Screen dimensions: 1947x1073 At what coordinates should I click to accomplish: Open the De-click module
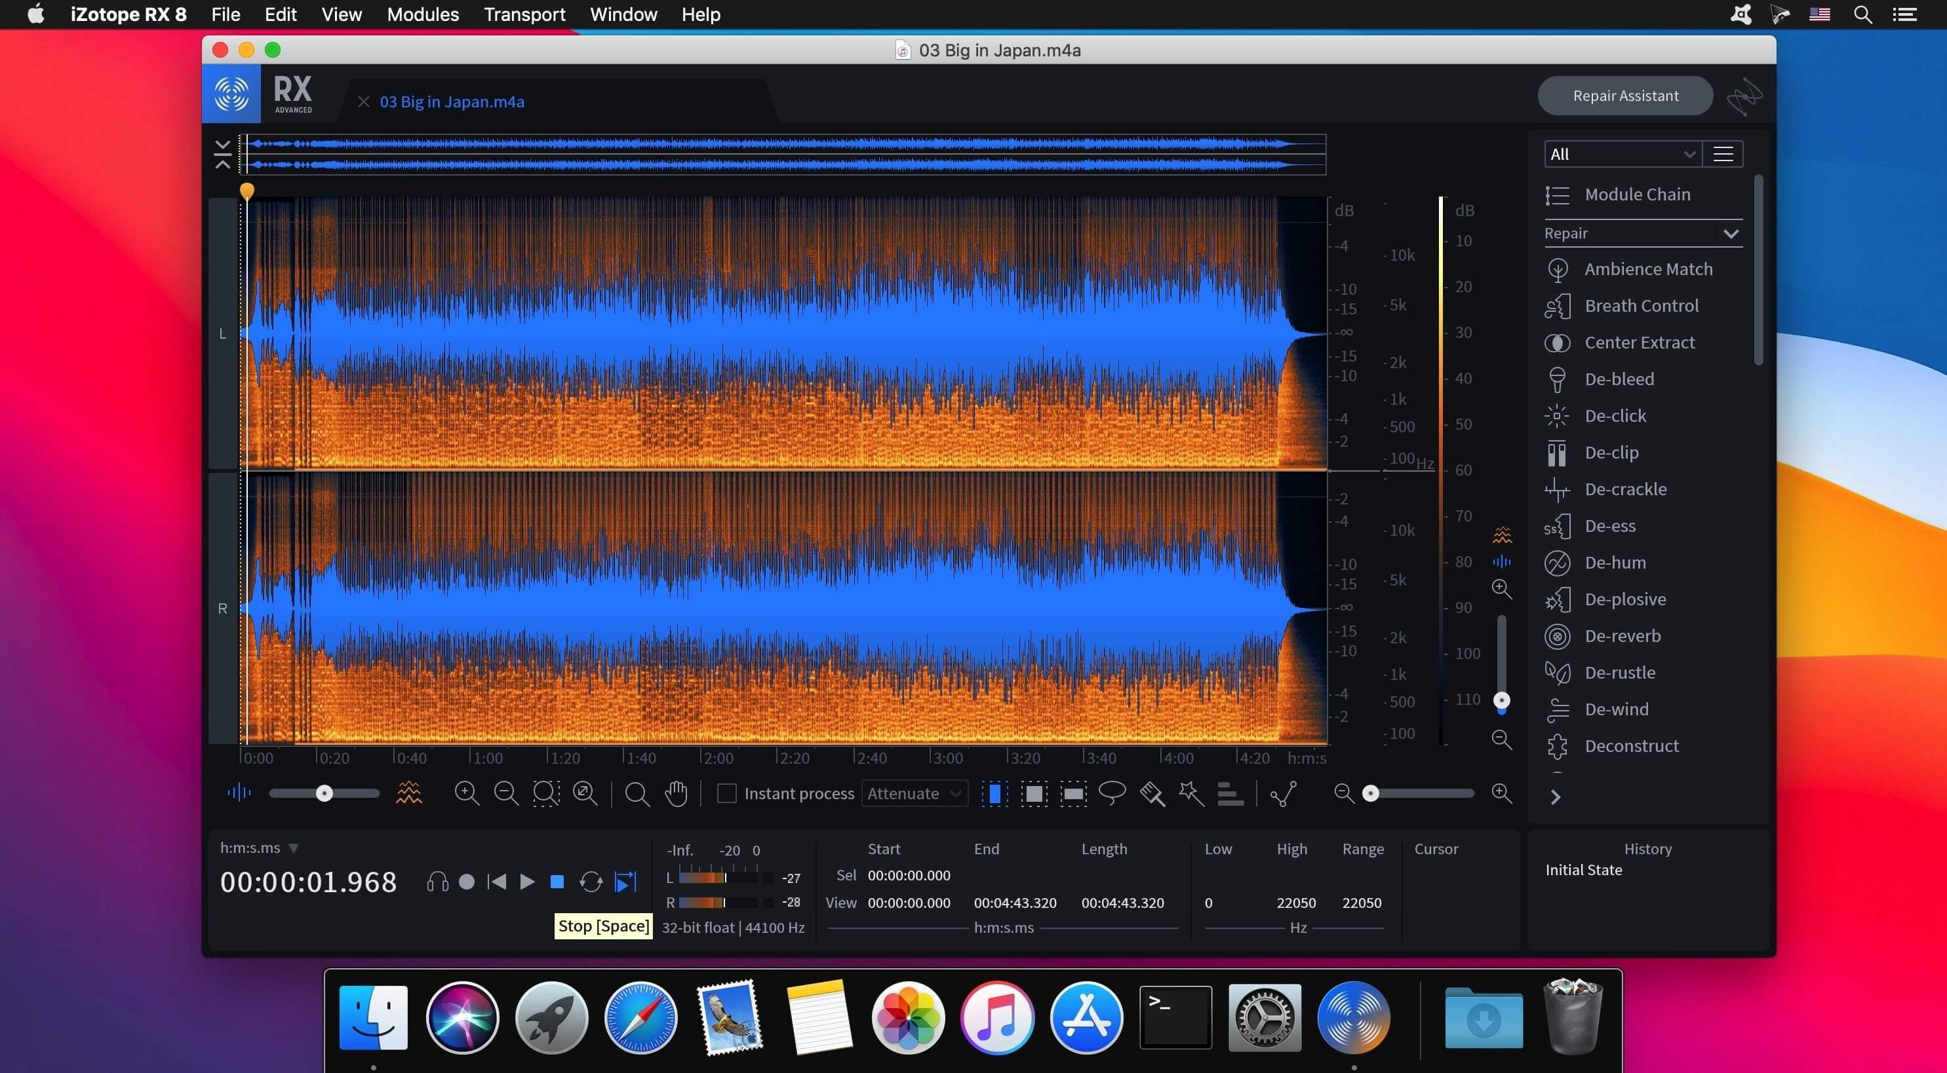pos(1615,415)
